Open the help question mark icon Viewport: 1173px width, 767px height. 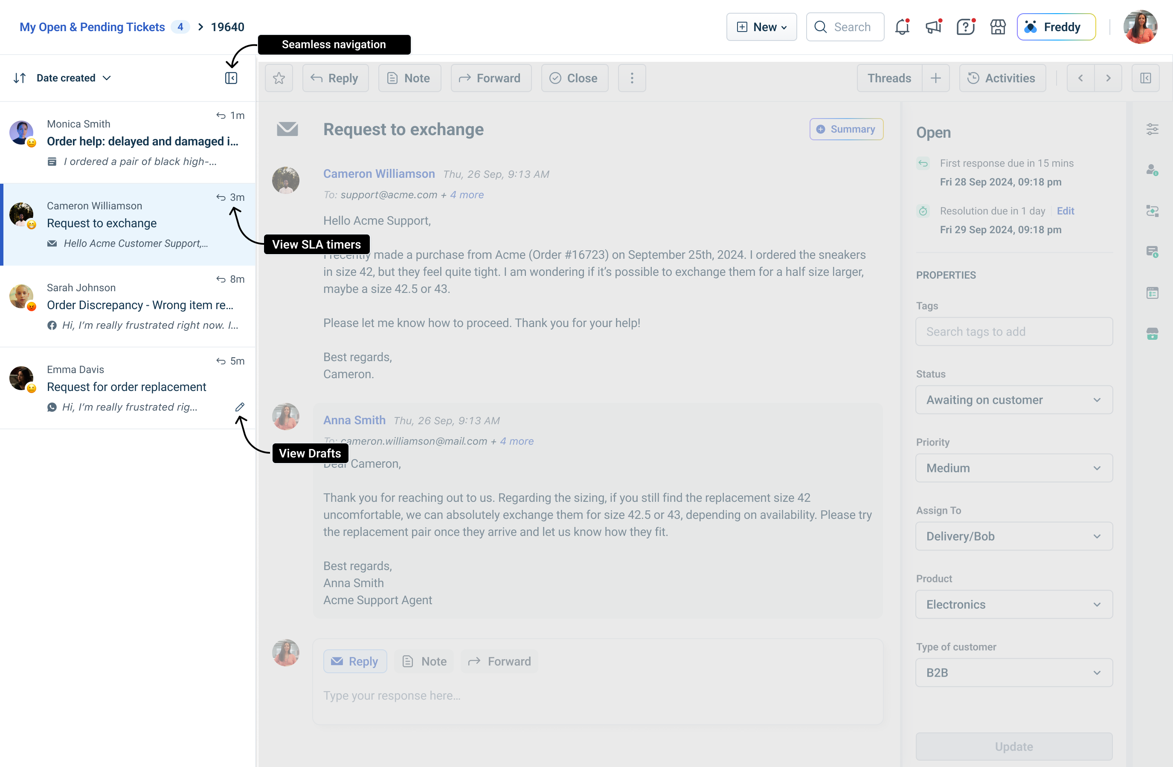point(965,26)
